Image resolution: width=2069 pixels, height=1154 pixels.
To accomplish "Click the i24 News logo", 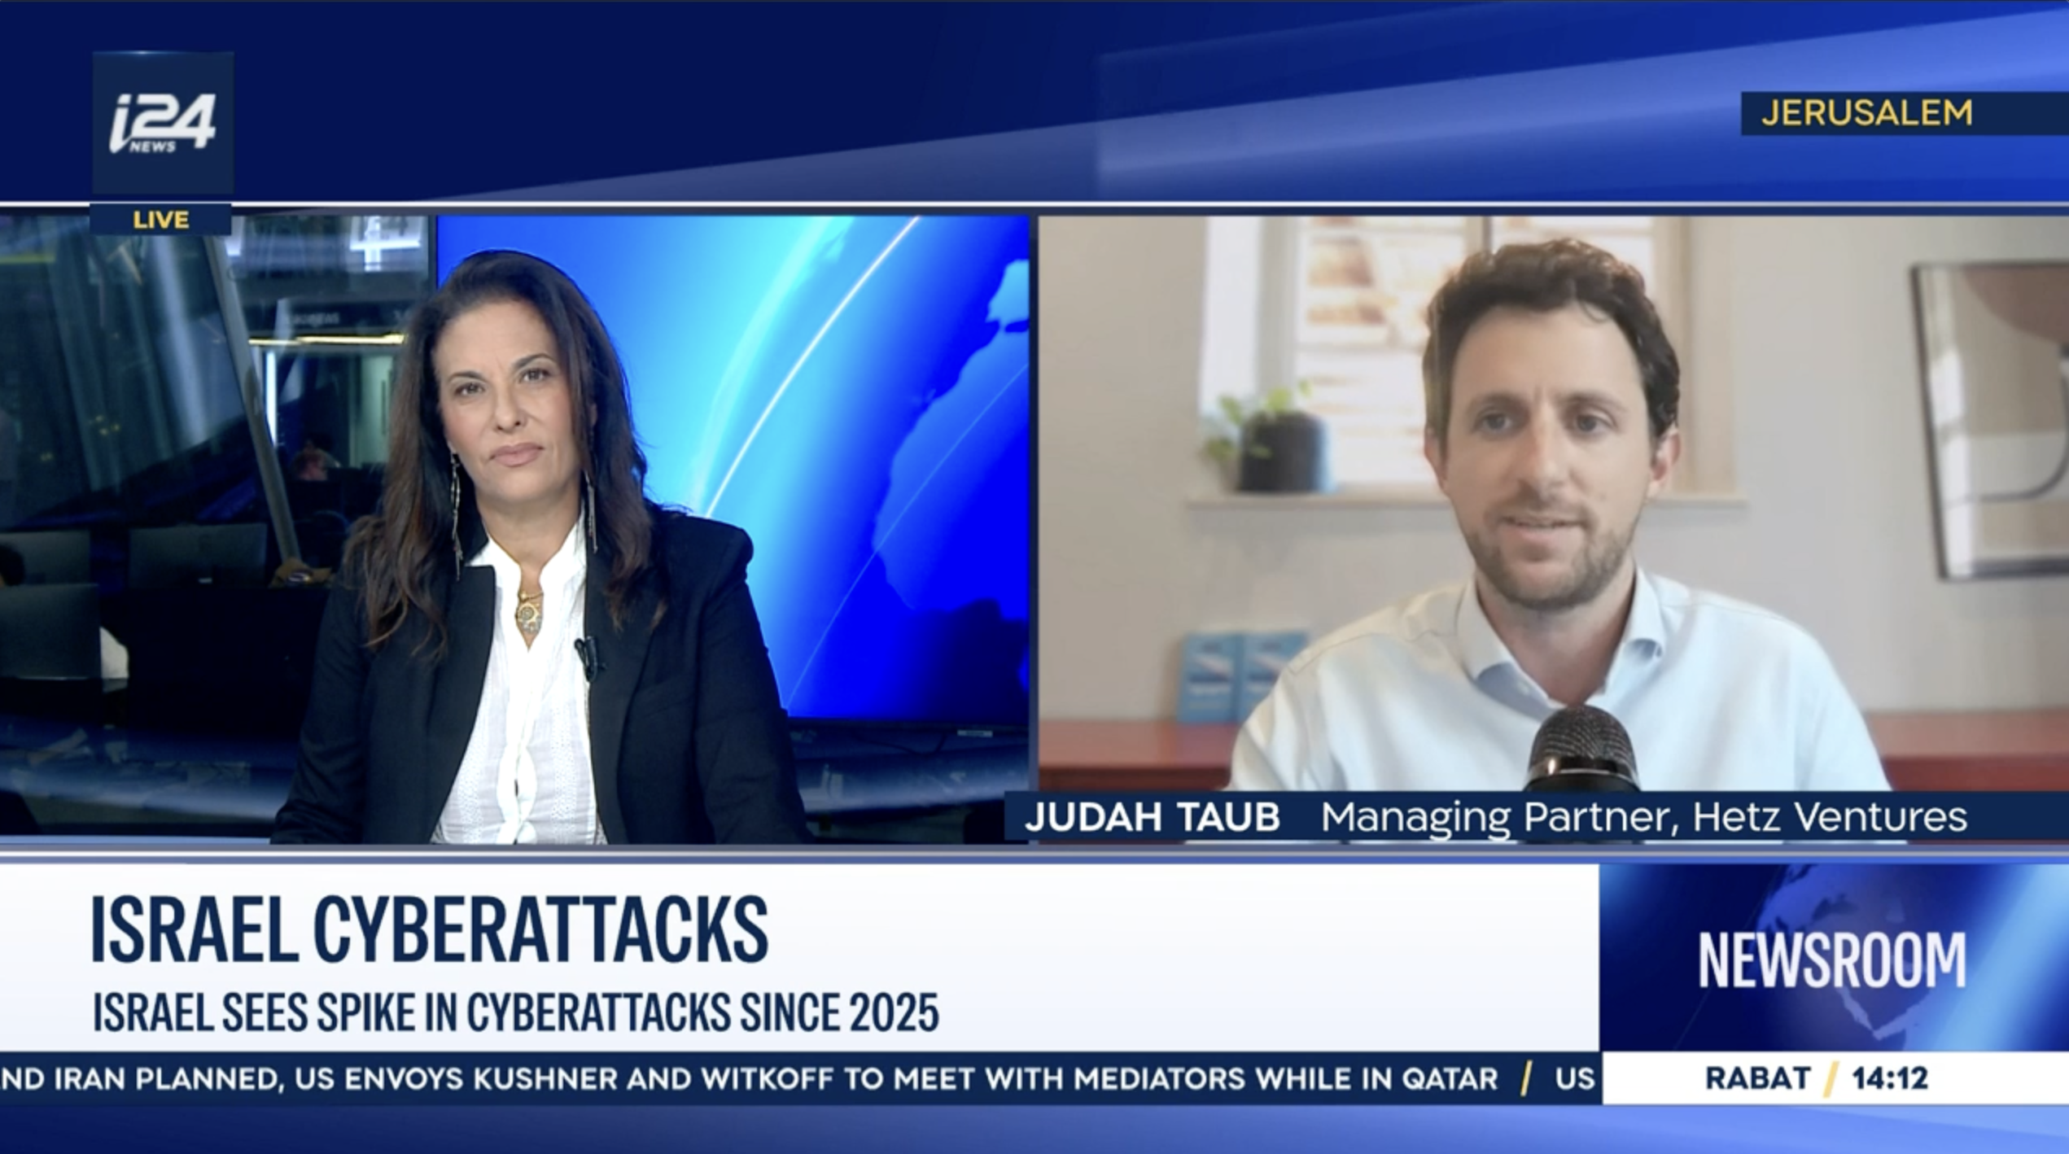I will [163, 123].
